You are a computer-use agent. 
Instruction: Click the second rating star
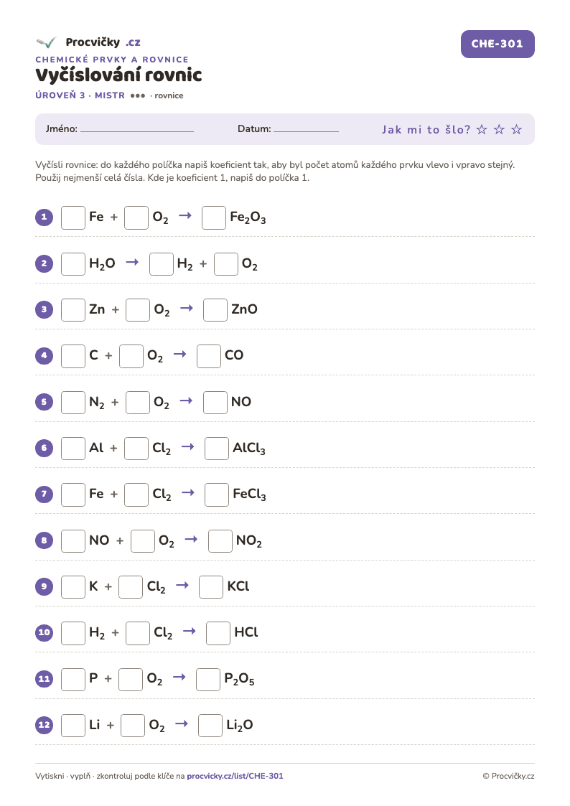[x=499, y=129]
